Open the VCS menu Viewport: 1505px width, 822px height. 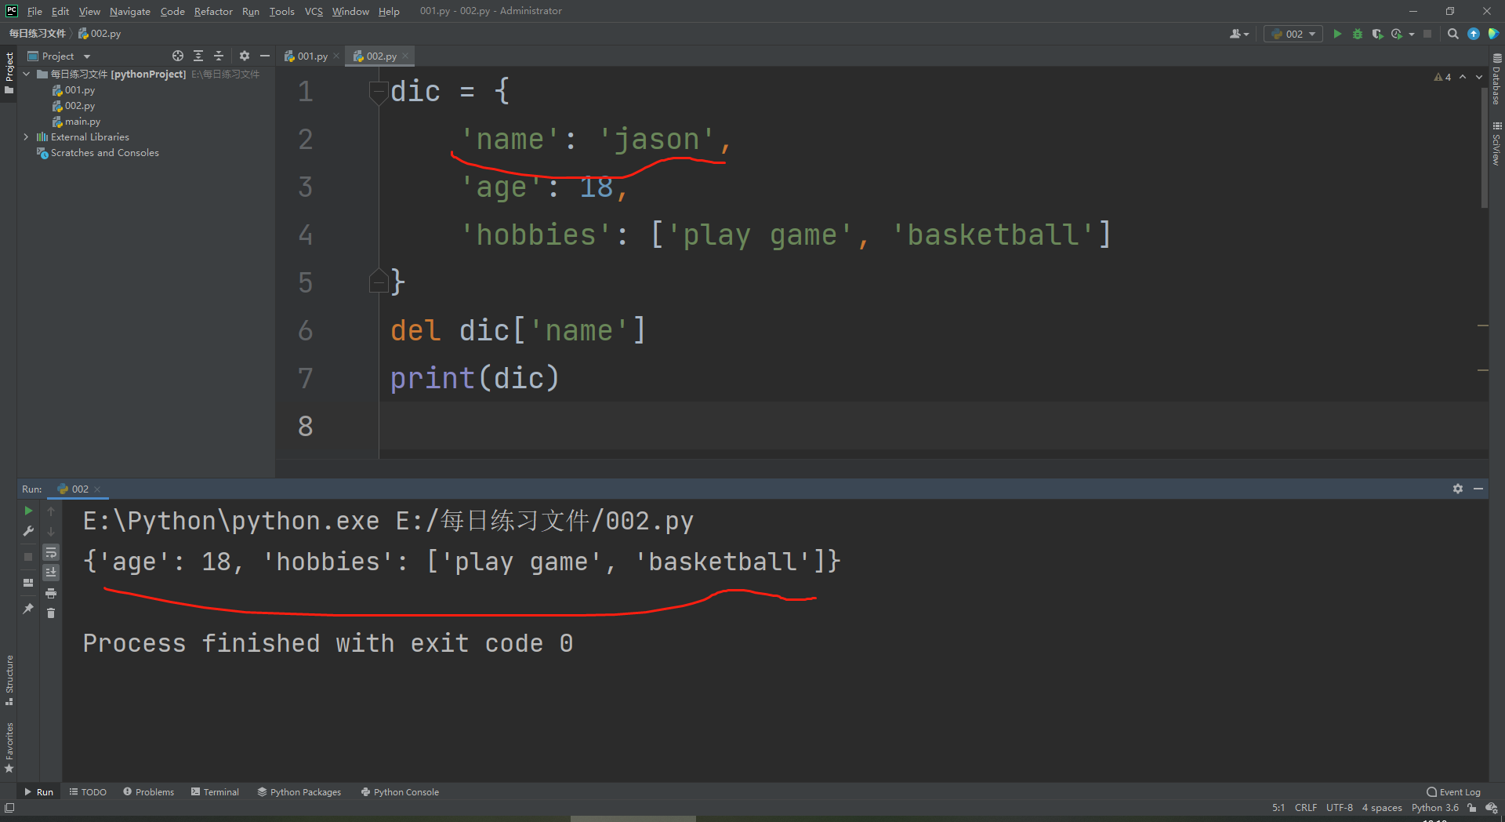[x=314, y=11]
